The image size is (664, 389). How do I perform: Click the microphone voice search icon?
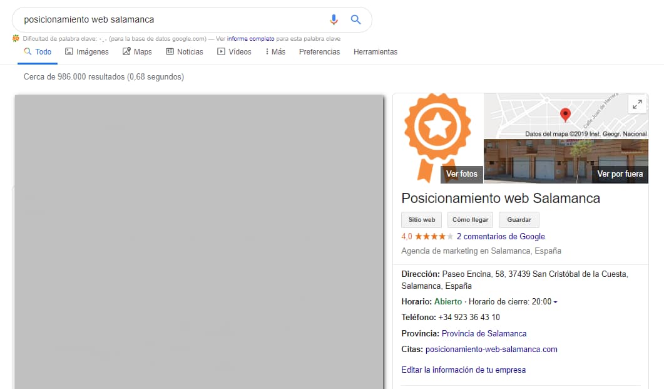click(334, 19)
